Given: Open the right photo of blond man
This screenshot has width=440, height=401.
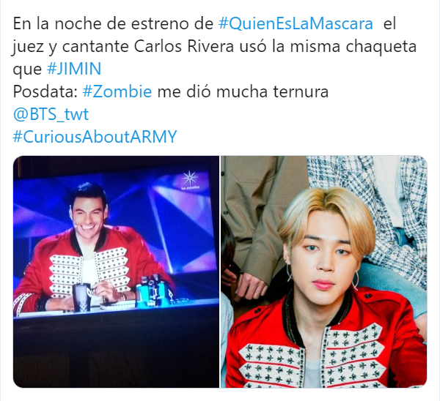Looking at the screenshot, I should (x=324, y=271).
